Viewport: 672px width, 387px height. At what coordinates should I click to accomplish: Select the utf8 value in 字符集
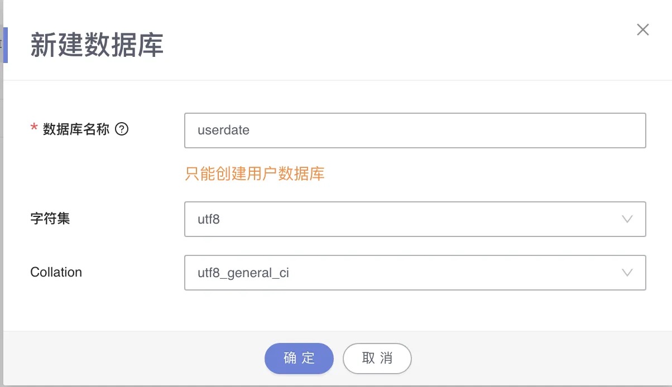coord(209,219)
